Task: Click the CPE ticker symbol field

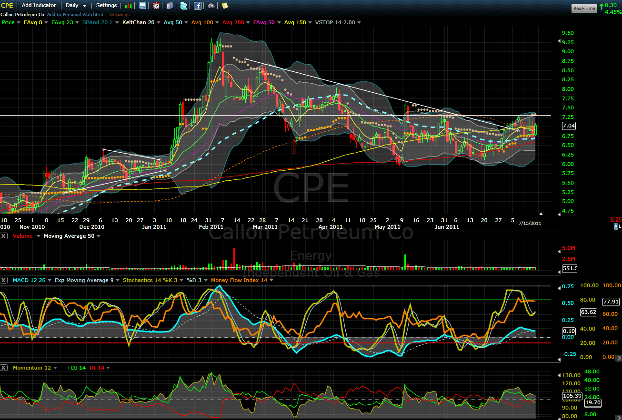Action: 8,6
